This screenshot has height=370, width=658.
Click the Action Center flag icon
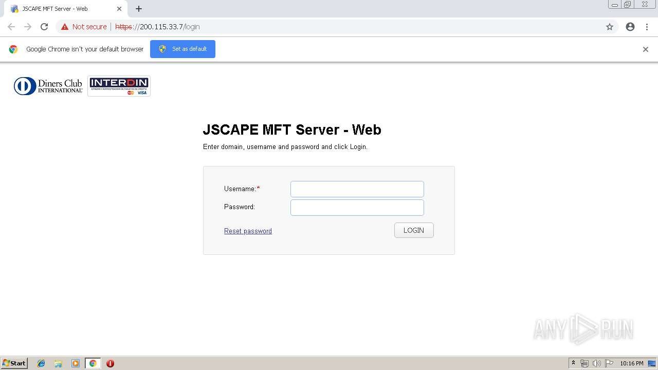point(609,363)
